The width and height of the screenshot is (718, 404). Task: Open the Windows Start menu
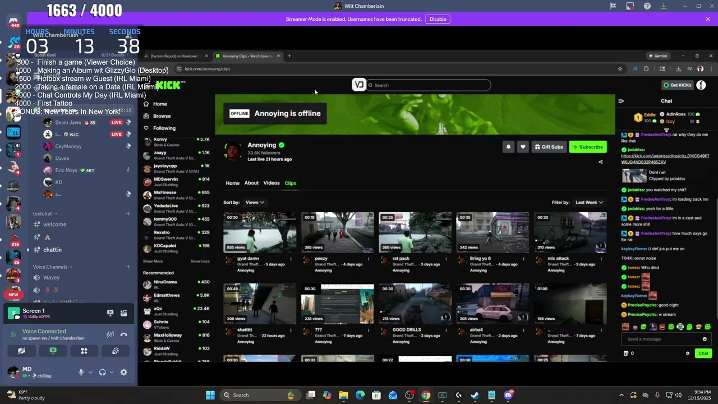pos(210,395)
